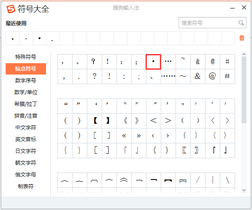Switch to 拼音/注音 category
Image resolution: width=252 pixels, height=210 pixels.
click(x=26, y=116)
